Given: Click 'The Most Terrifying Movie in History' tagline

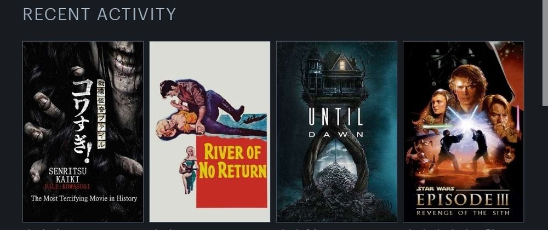Looking at the screenshot, I should (84, 199).
